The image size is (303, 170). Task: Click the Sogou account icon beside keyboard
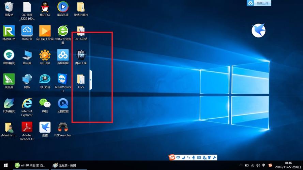(x=204, y=158)
